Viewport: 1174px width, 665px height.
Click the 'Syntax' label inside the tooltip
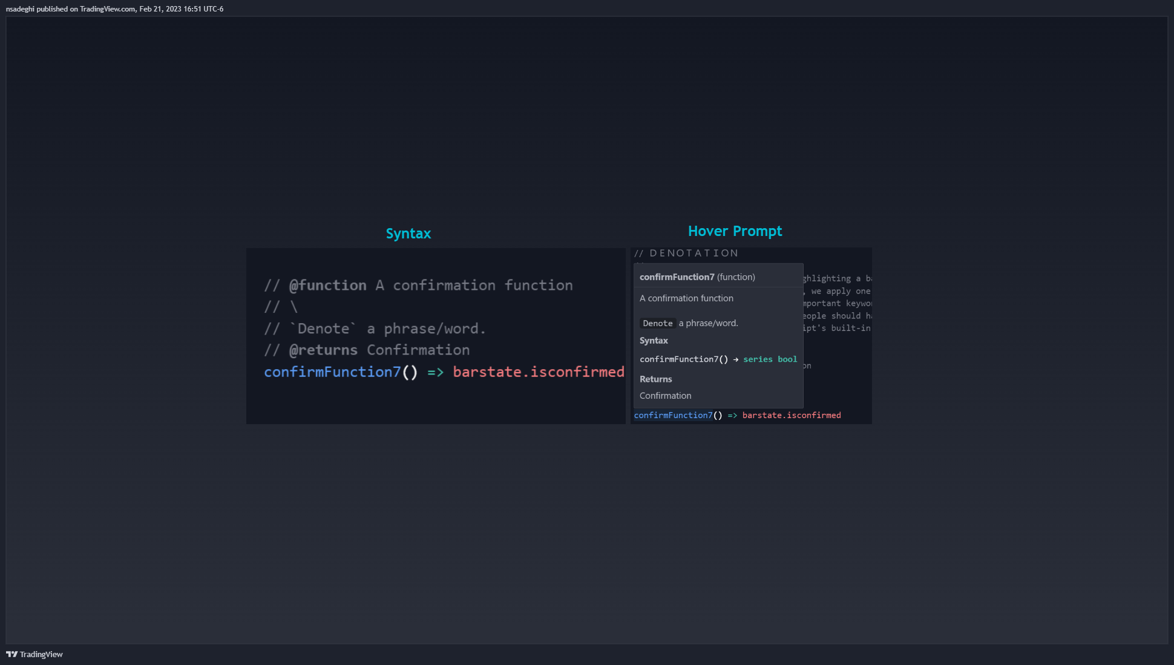654,341
